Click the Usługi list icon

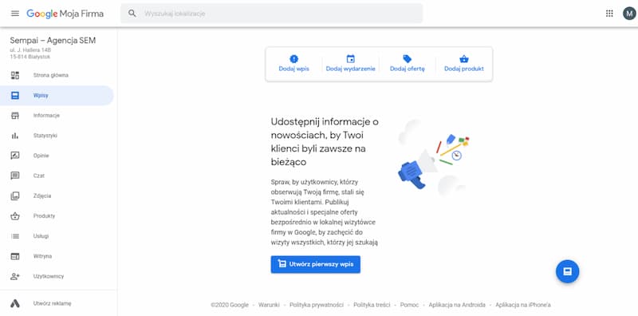(15, 236)
